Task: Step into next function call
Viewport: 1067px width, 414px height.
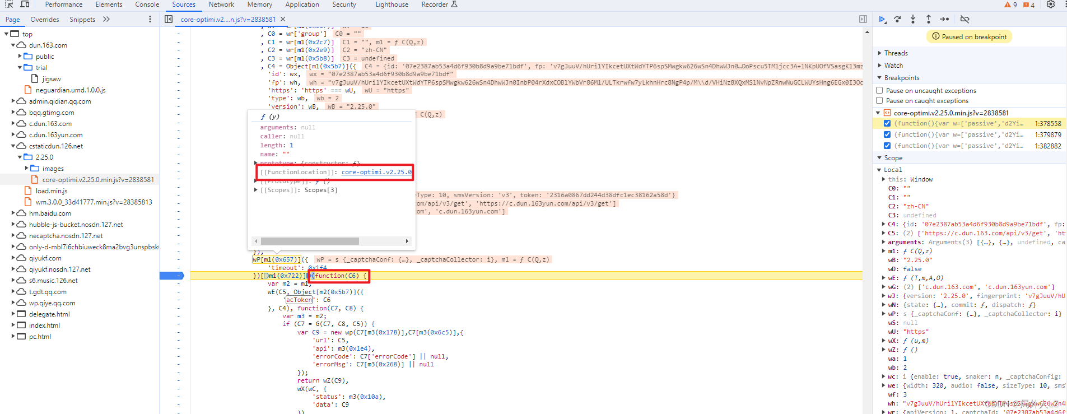Action: tap(913, 19)
